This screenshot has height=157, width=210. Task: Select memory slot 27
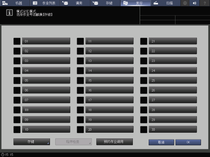[173, 100]
